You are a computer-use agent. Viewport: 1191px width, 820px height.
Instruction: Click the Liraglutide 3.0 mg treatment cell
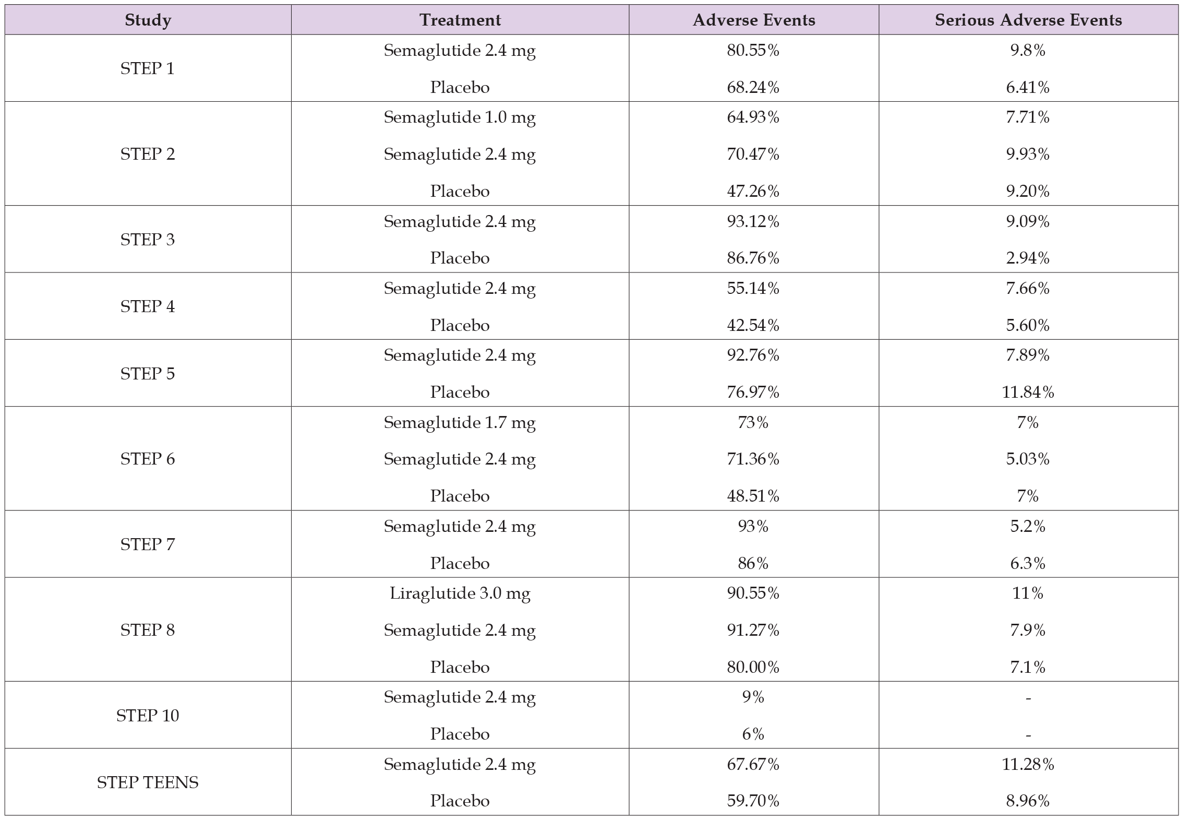click(x=460, y=593)
